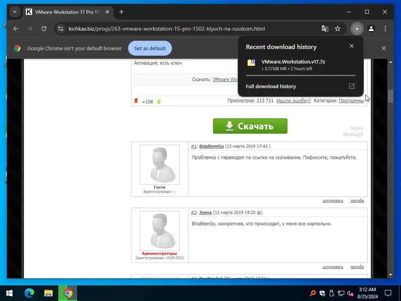Open the Windows Start menu
Image resolution: width=401 pixels, height=301 pixels.
point(9,293)
